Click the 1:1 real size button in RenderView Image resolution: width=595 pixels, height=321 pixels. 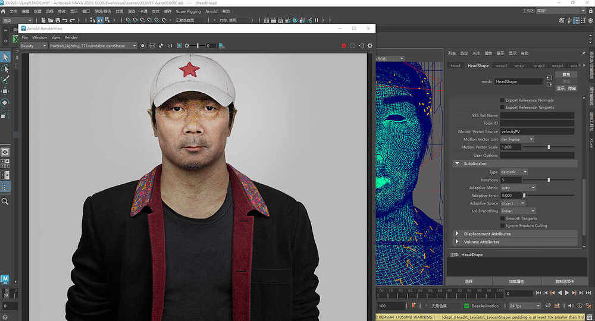coord(170,46)
